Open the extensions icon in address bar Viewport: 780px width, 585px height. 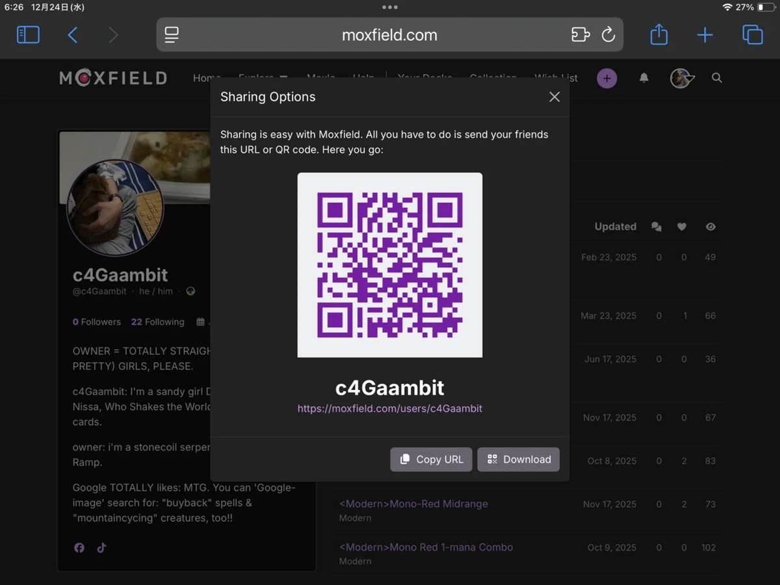(x=580, y=34)
